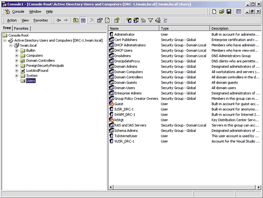The width and height of the screenshot is (263, 198).
Task: Click the horizontal scrollbar right arrow
Action: [x=259, y=187]
